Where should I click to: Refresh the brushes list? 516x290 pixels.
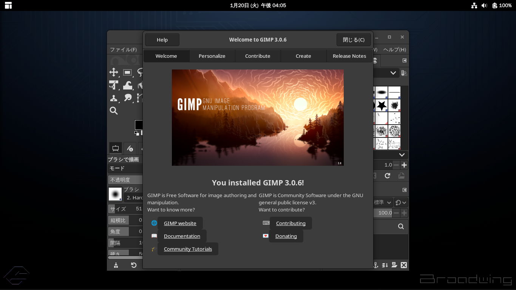click(x=387, y=176)
